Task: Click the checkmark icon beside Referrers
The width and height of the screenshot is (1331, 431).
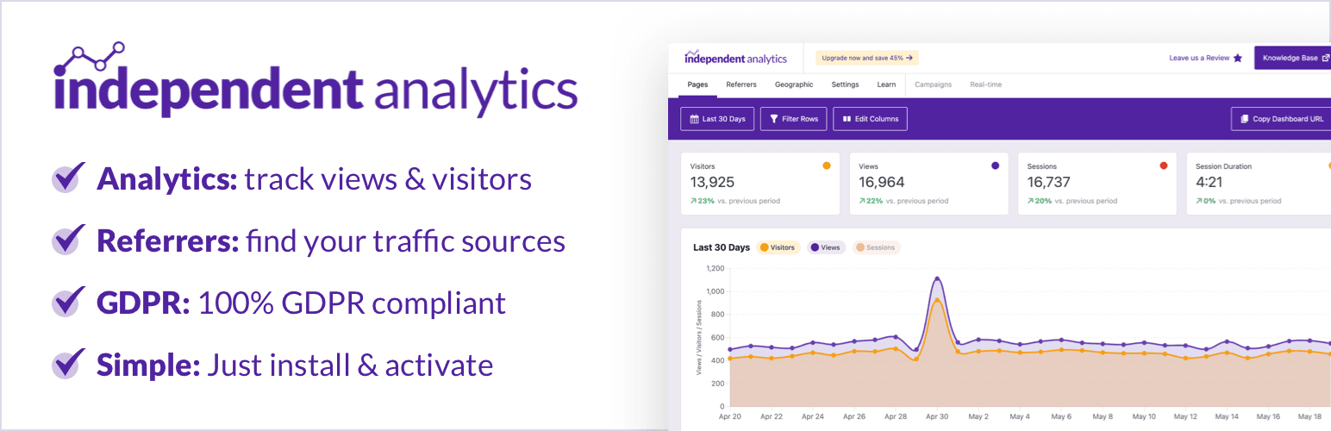Action: [x=69, y=240]
